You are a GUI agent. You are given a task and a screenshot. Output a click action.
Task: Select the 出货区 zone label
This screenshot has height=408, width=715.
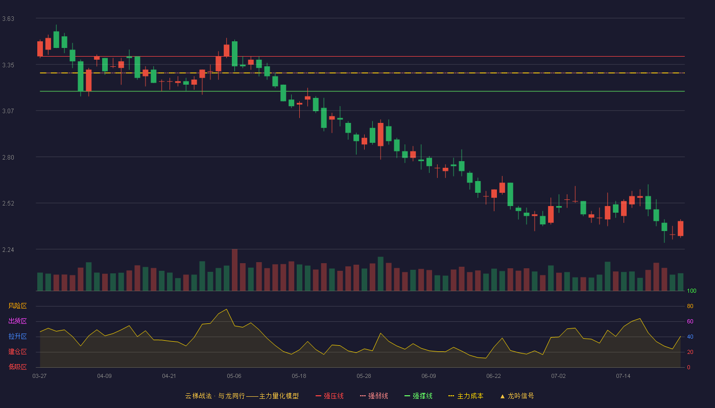point(18,321)
